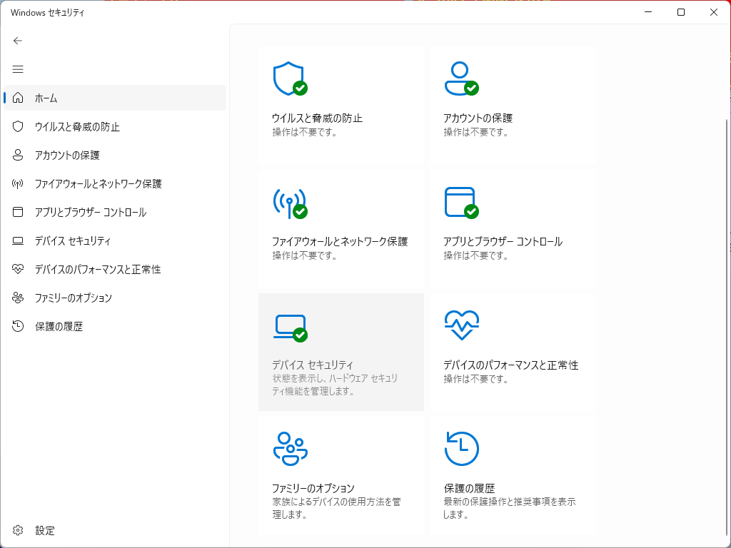Click person icon beside アカウントの保護 in sidebar
731x548 pixels.
pyautogui.click(x=18, y=155)
